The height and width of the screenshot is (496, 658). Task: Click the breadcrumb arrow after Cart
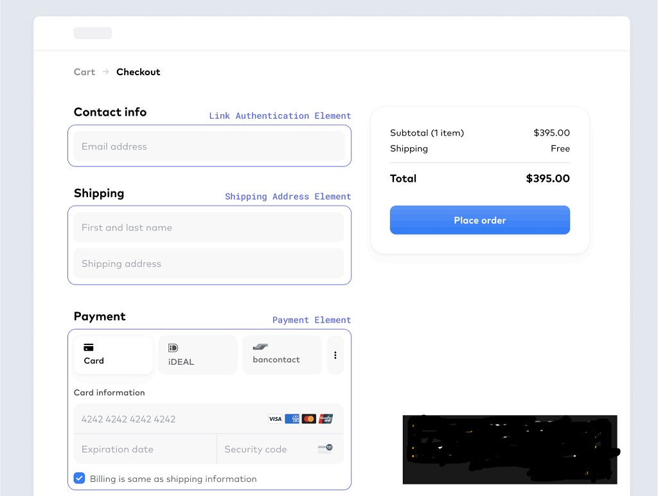pos(106,72)
